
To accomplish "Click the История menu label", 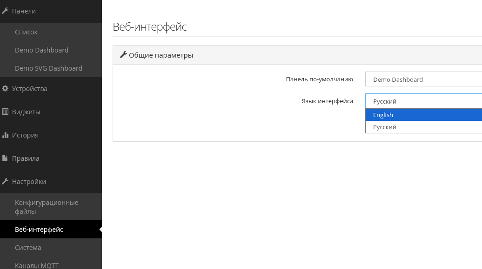I will coord(25,135).
